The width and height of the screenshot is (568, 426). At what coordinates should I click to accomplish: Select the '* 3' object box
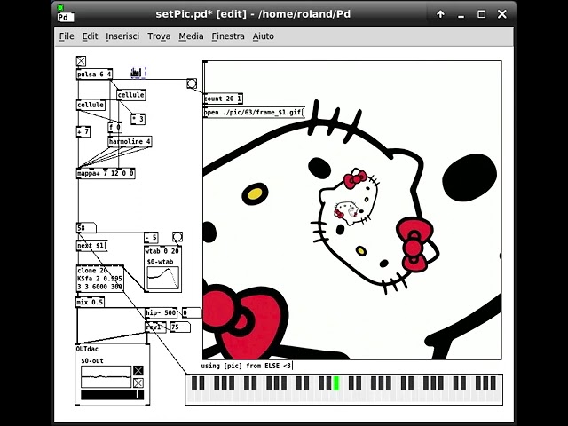pyautogui.click(x=138, y=119)
